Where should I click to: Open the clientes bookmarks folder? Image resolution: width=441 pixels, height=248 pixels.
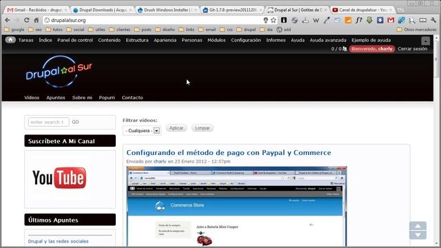[120, 30]
